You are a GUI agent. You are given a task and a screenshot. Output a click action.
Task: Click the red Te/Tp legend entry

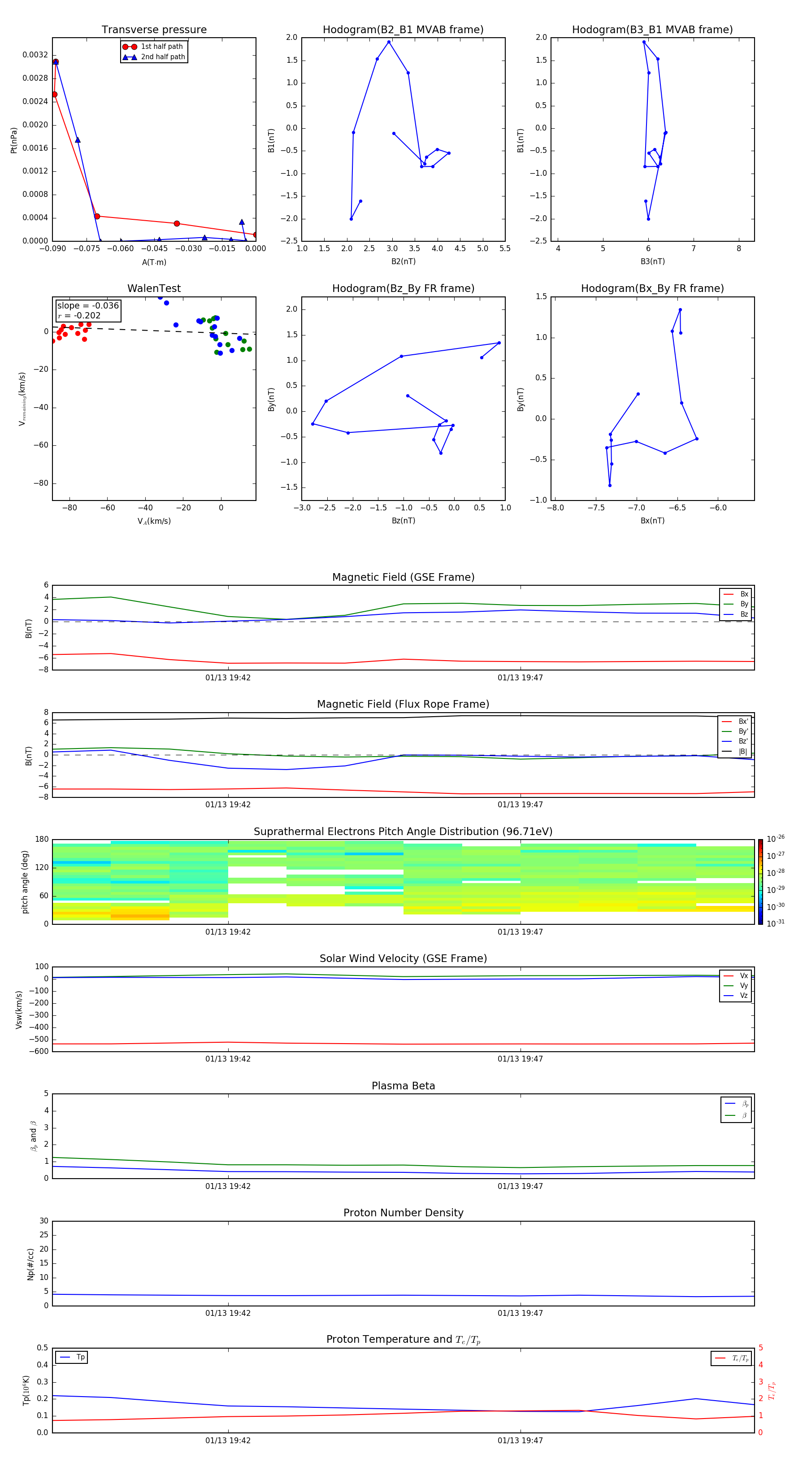coord(732,1358)
